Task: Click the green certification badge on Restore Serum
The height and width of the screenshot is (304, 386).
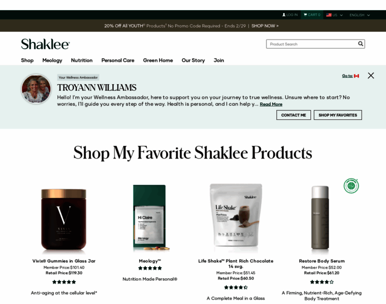Action: click(351, 185)
